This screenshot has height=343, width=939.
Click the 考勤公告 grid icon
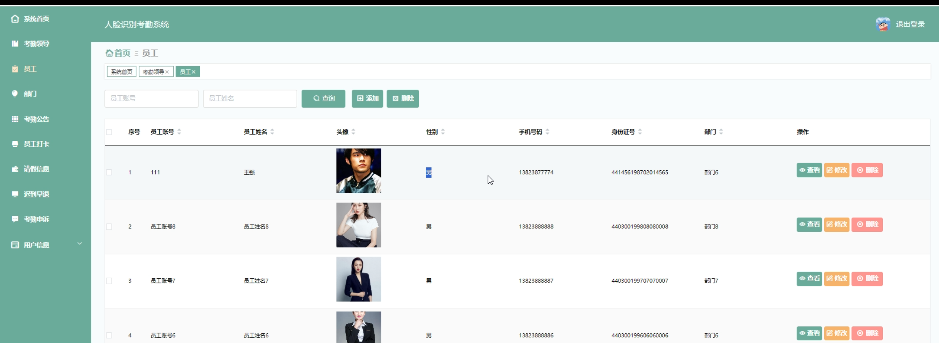(x=15, y=119)
